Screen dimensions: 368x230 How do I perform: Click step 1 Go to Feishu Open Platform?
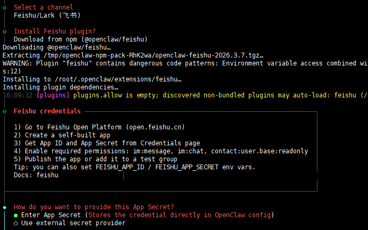[x=99, y=127]
